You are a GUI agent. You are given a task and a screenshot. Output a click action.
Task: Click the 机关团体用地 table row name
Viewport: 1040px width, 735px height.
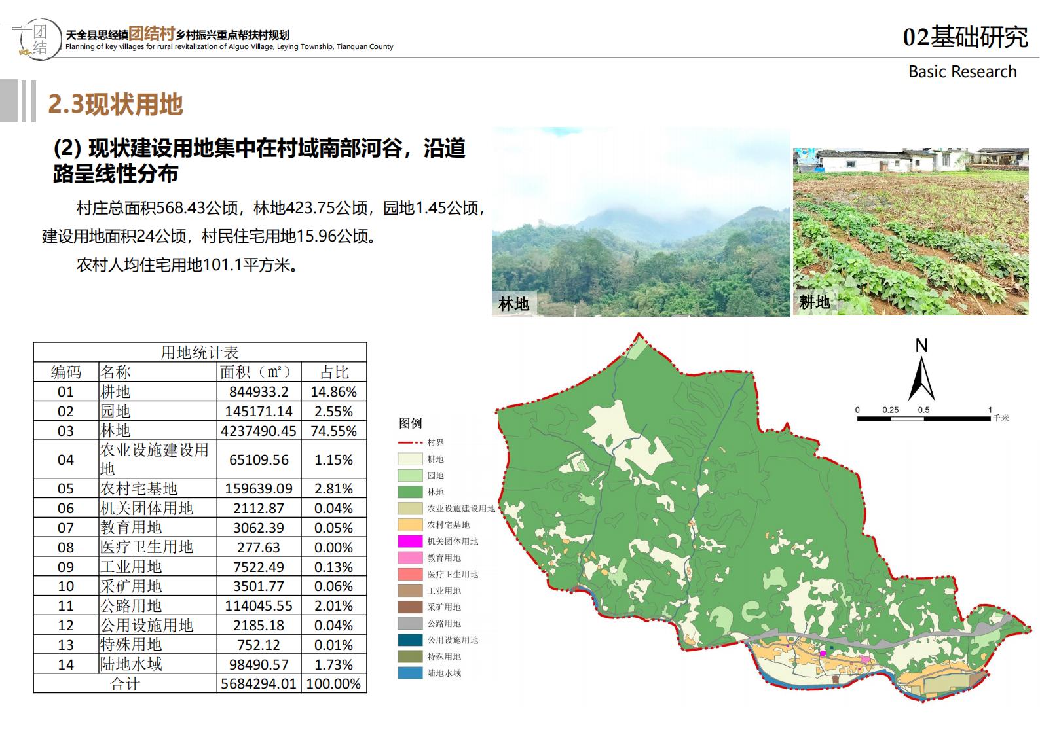coord(157,508)
